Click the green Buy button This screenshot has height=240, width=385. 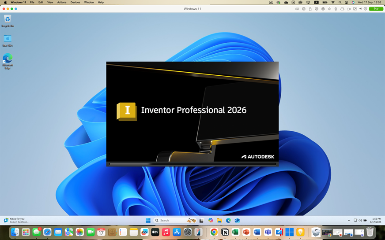point(376,8)
